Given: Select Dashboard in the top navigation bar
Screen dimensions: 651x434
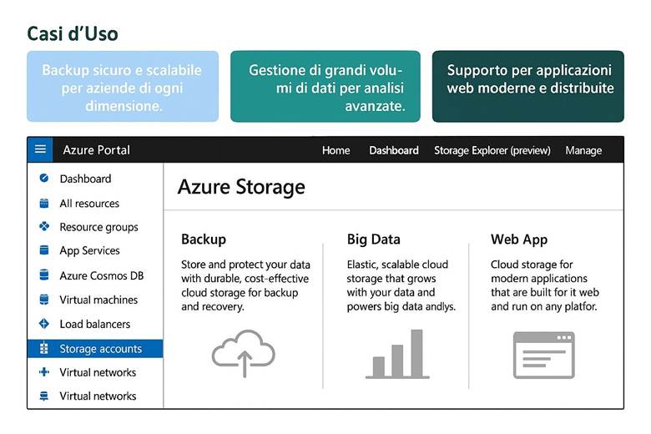Looking at the screenshot, I should (x=394, y=150).
